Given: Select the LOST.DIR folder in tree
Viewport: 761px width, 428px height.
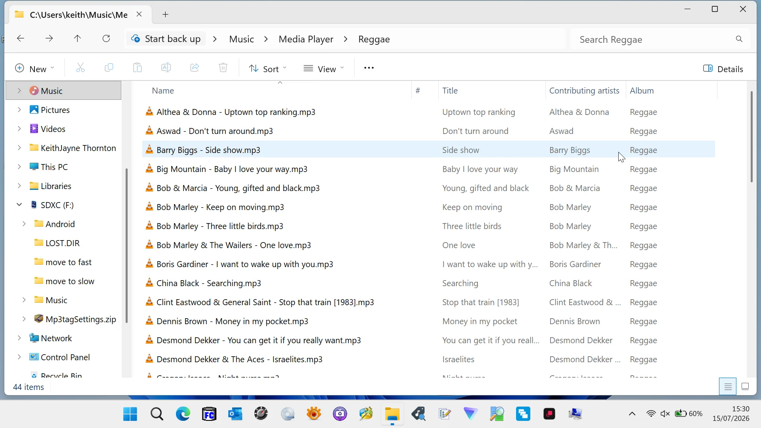Looking at the screenshot, I should 62,243.
